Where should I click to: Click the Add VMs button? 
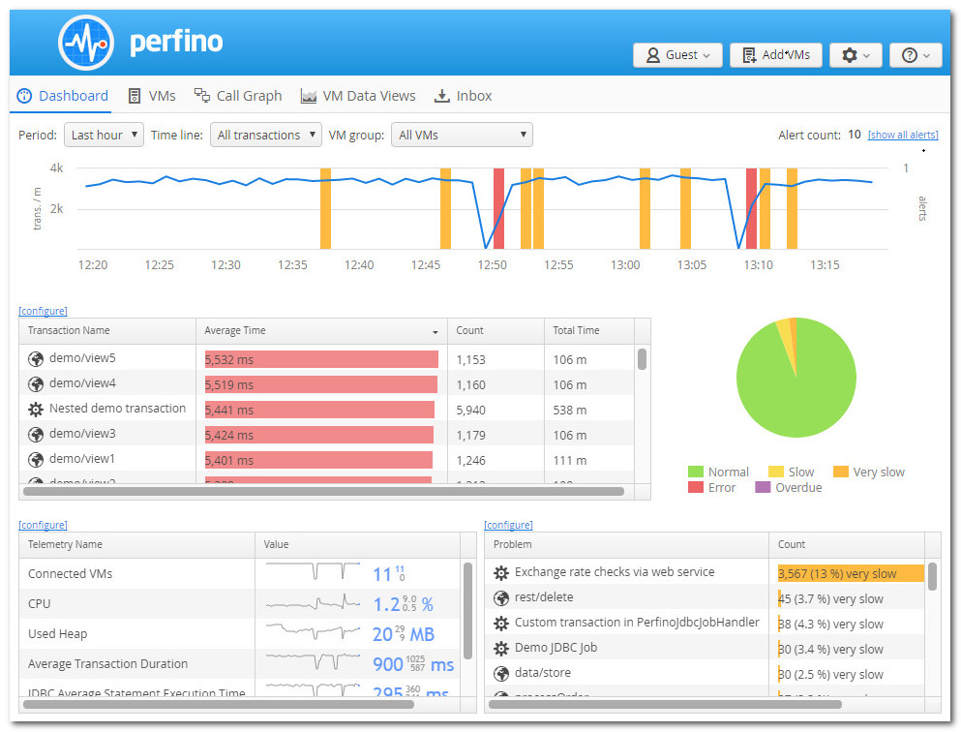click(x=775, y=55)
